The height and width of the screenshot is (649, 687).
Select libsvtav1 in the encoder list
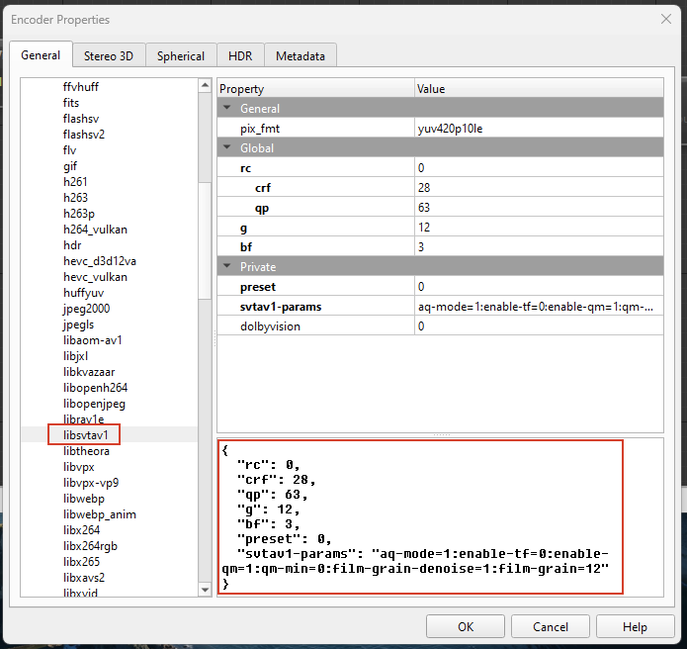point(85,435)
